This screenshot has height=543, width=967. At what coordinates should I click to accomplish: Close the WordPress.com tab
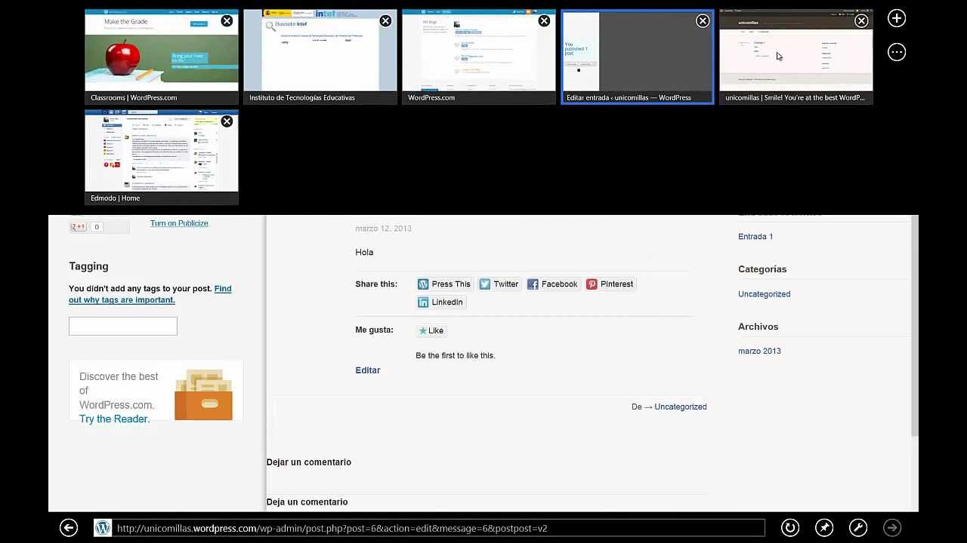pyautogui.click(x=544, y=21)
